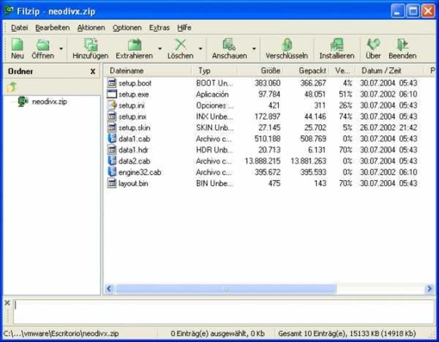Click the setup.boot file icon

coord(112,83)
